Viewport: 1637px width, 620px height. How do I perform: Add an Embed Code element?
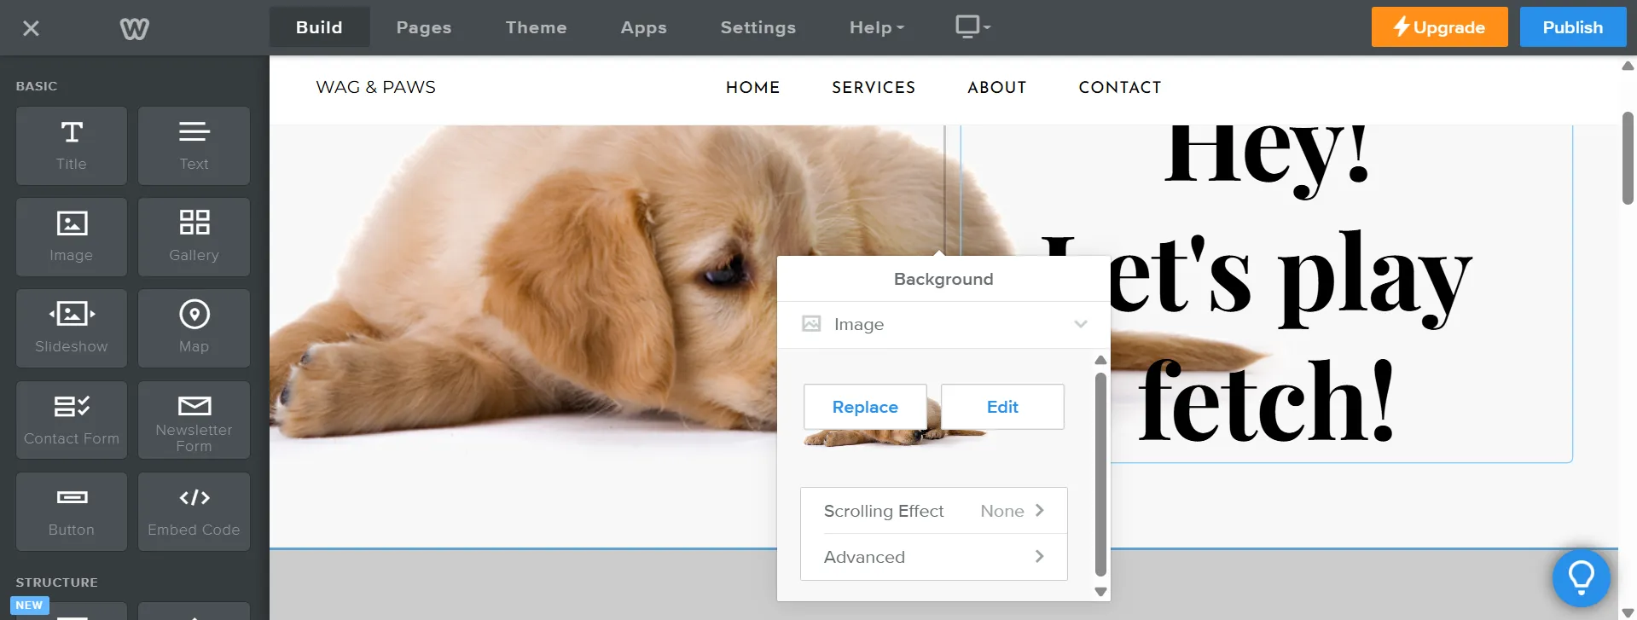tap(194, 512)
